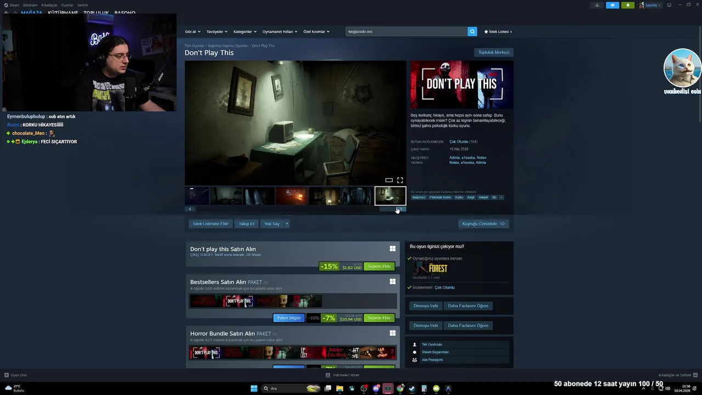Click the thumbnail strip scrollbar handle

tap(388, 209)
